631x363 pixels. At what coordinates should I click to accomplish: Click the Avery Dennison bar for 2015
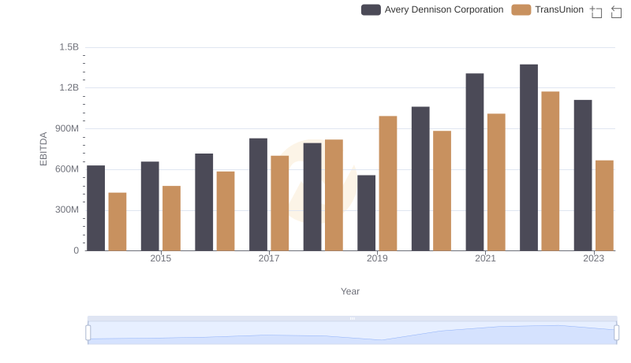150,206
